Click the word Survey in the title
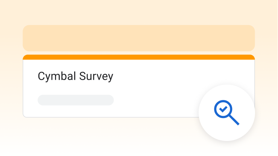 (x=96, y=77)
